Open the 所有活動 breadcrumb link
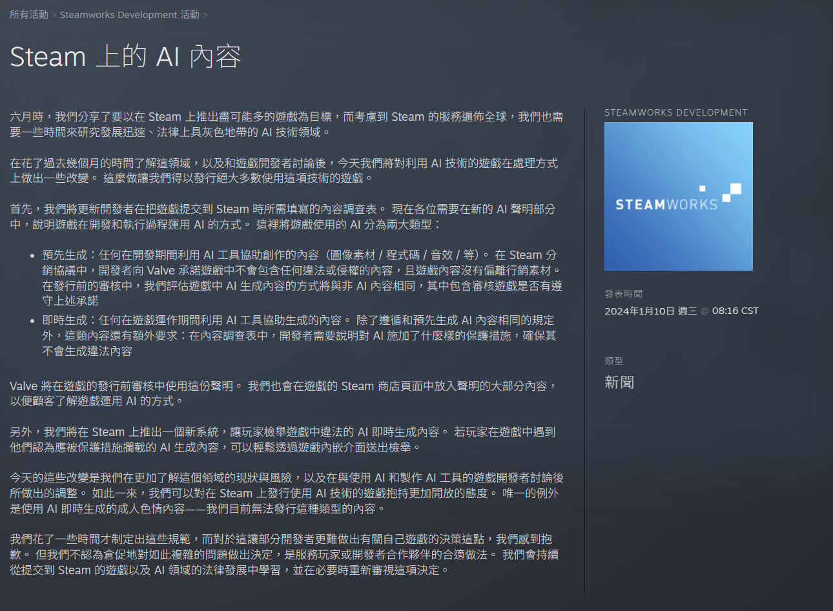833x611 pixels. coord(29,15)
